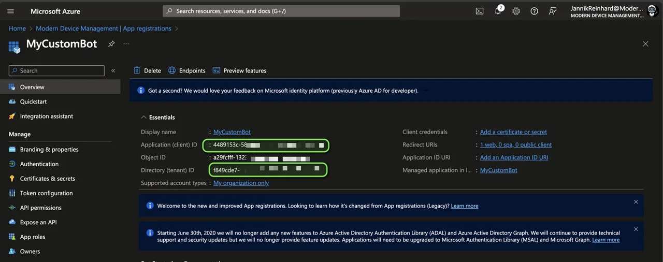Open the account avatar menu

coord(653,11)
